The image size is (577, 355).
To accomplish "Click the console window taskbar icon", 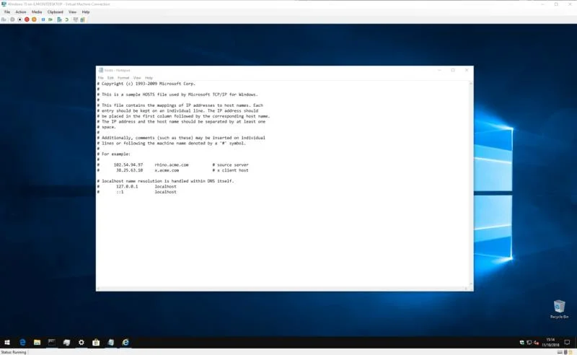I will [51, 343].
